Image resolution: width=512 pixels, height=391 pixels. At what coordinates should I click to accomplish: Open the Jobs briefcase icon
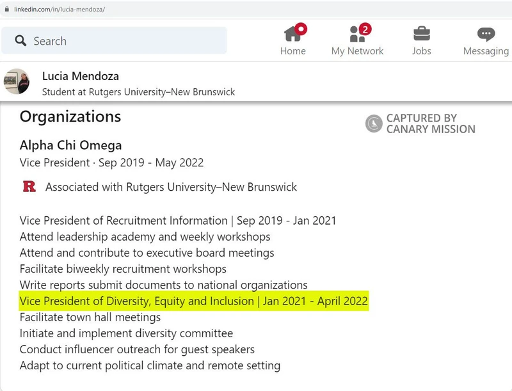pos(422,34)
